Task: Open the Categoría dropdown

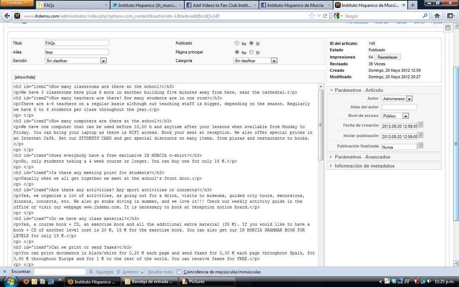Action: [x=255, y=60]
